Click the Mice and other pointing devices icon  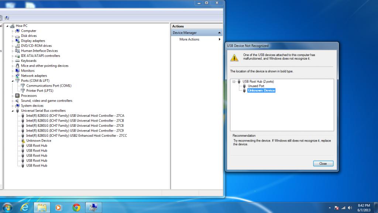tap(17, 66)
